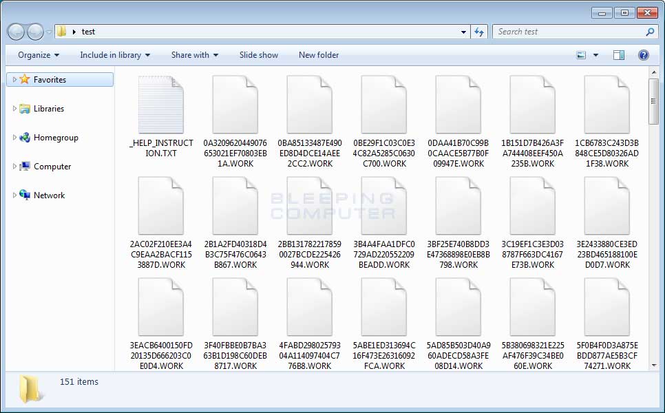665x413 pixels.
Task: Click the Forward navigation arrow button
Action: click(35, 32)
